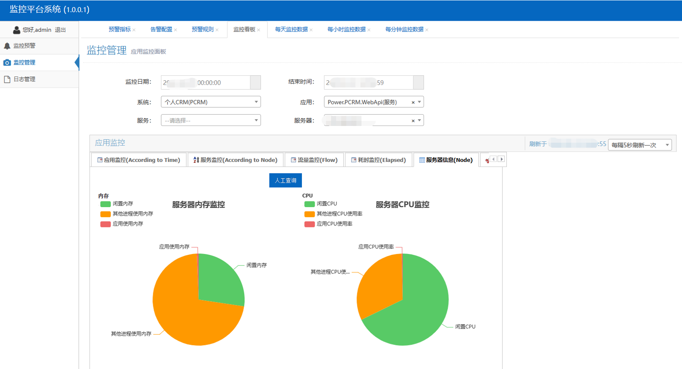Toggle 应用CPU使用率 legend item
The image size is (682, 369).
point(310,224)
